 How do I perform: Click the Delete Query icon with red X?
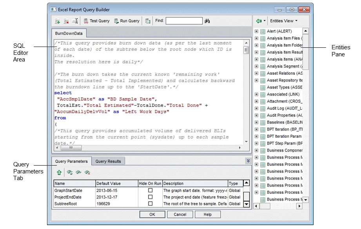click(66, 21)
